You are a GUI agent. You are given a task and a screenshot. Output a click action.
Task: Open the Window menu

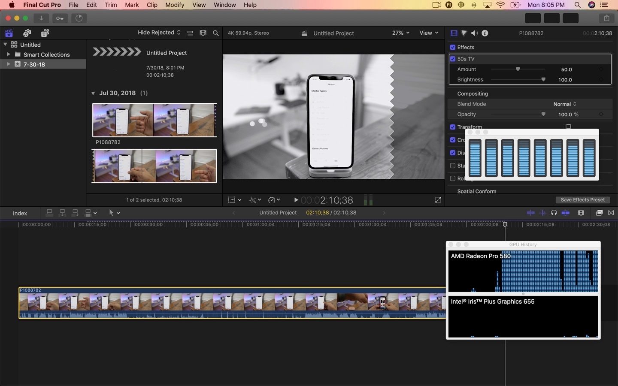(x=224, y=5)
